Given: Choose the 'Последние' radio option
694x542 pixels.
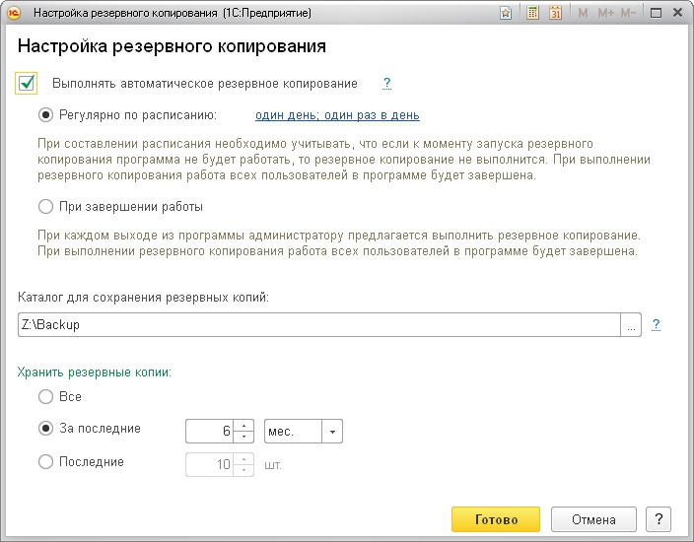Looking at the screenshot, I should pos(45,461).
